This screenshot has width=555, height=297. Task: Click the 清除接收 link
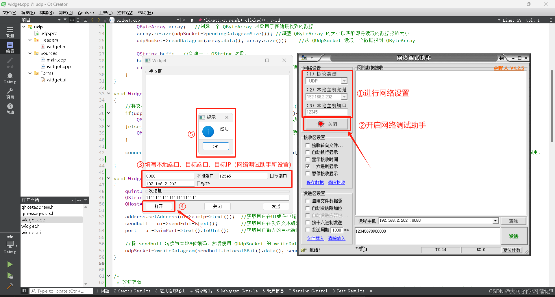[336, 182]
